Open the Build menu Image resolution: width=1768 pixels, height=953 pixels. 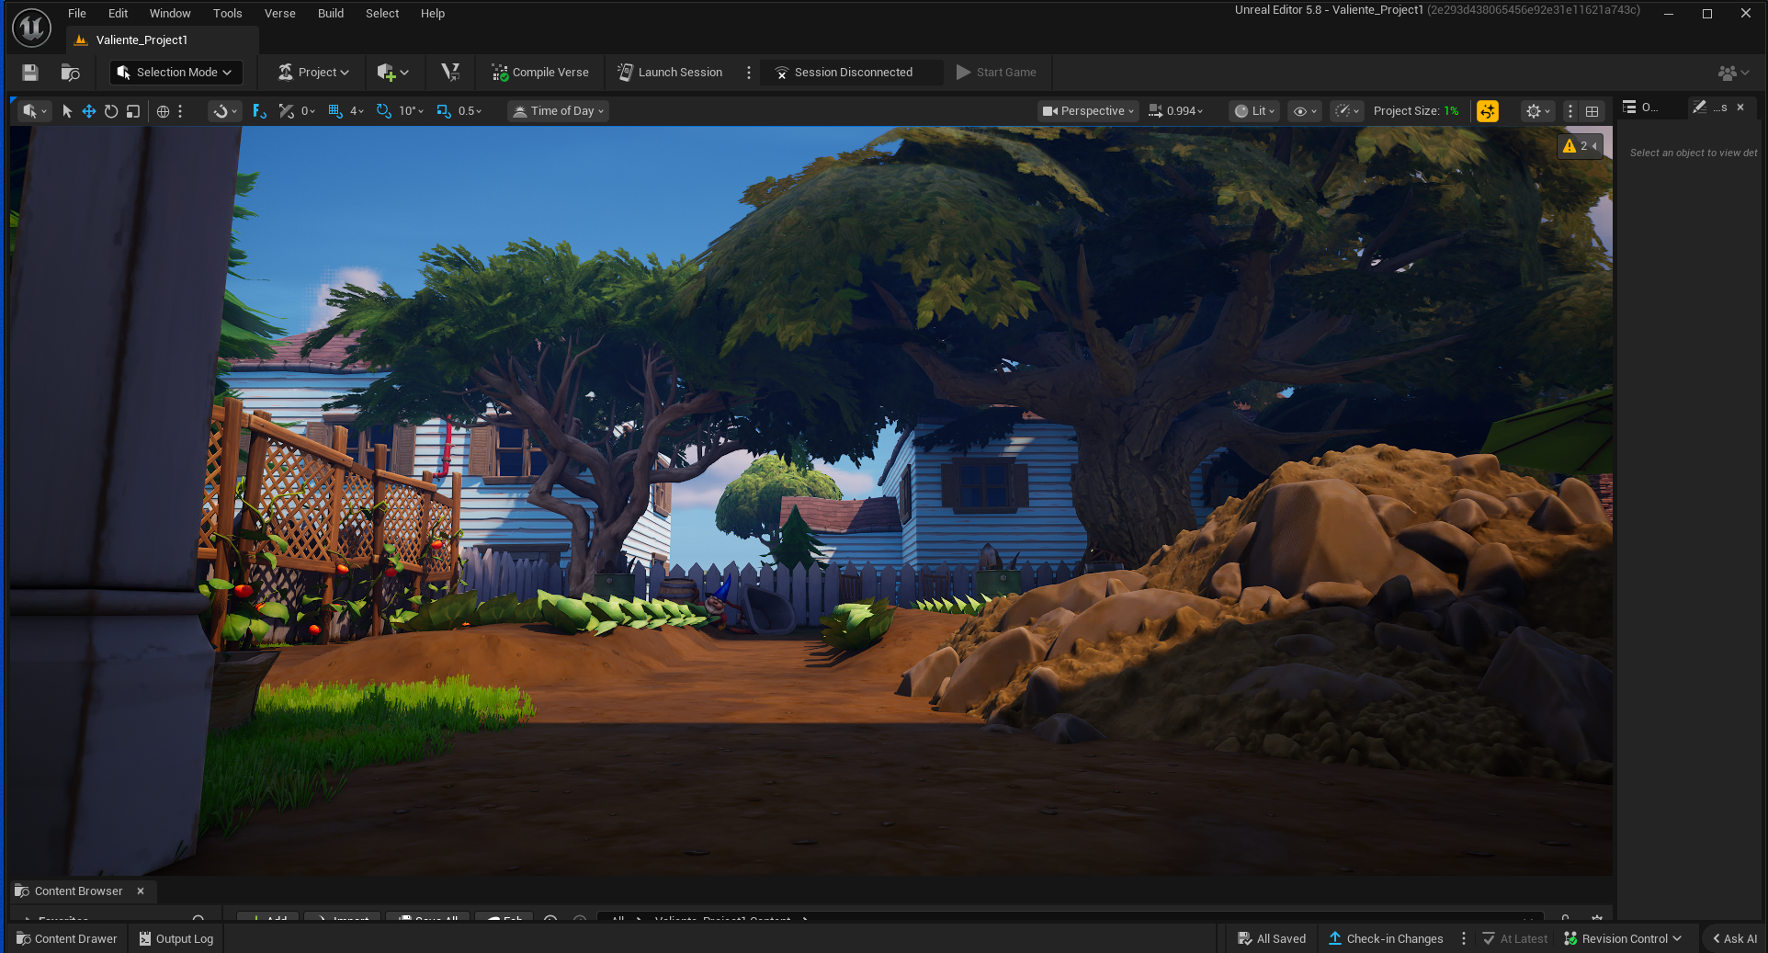point(331,14)
